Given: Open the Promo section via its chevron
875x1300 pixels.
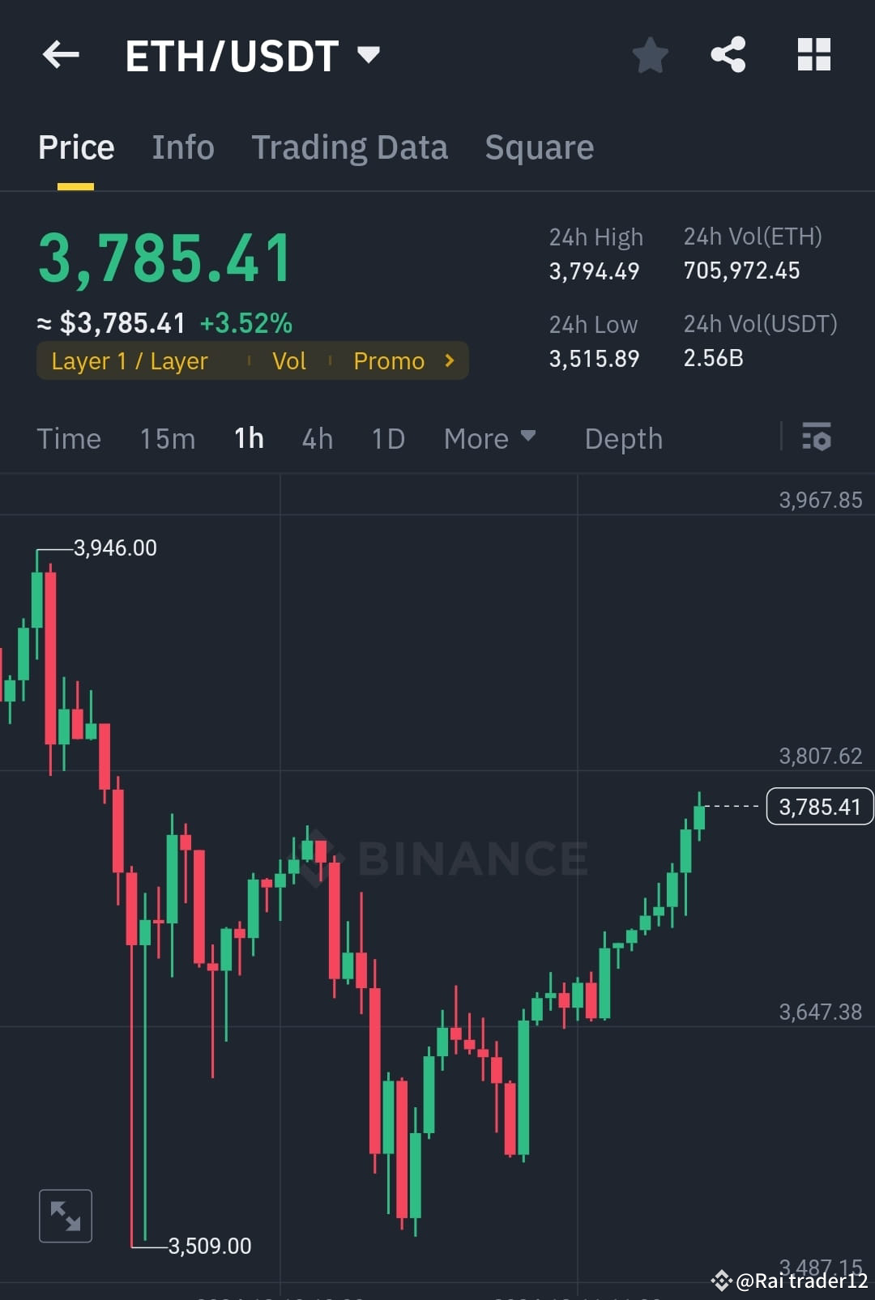Looking at the screenshot, I should [449, 360].
